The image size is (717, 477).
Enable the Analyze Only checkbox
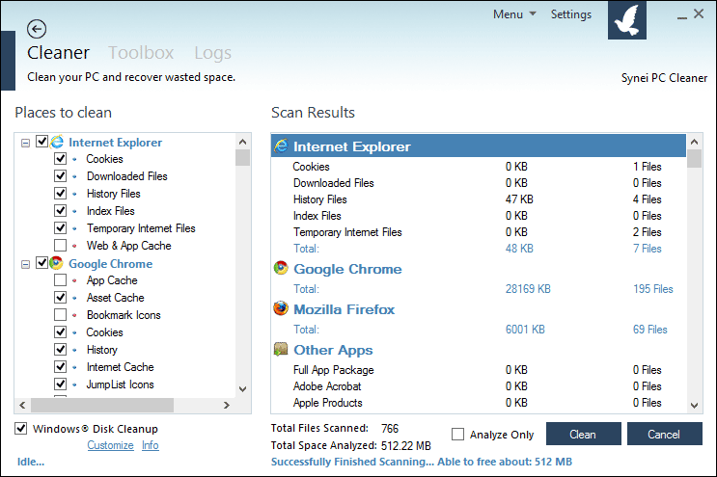pyautogui.click(x=457, y=434)
